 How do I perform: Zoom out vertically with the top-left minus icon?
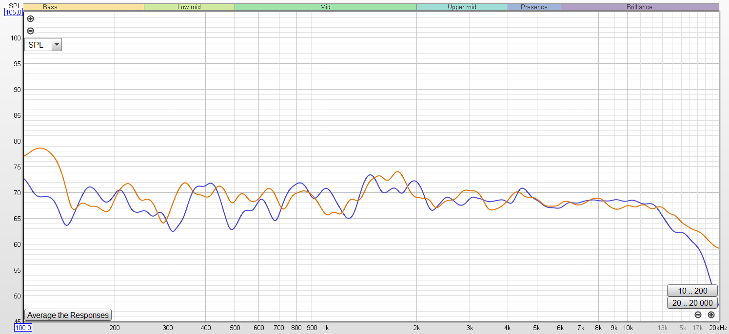[x=30, y=31]
